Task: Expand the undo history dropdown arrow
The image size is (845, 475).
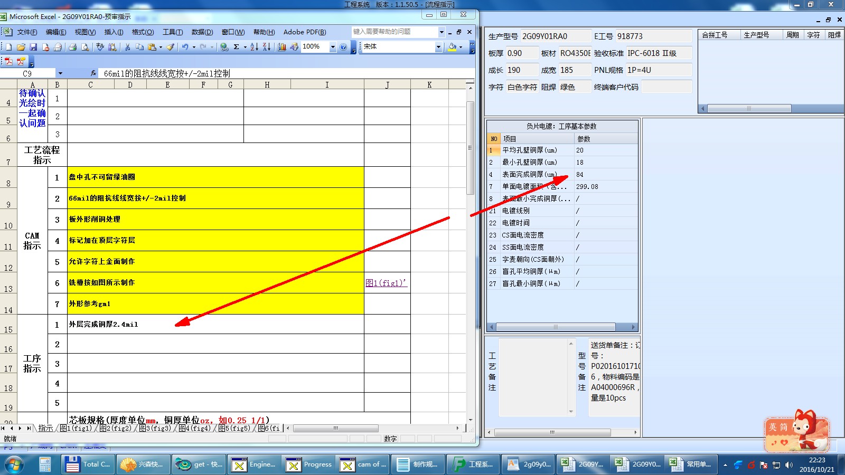Action: pos(194,47)
